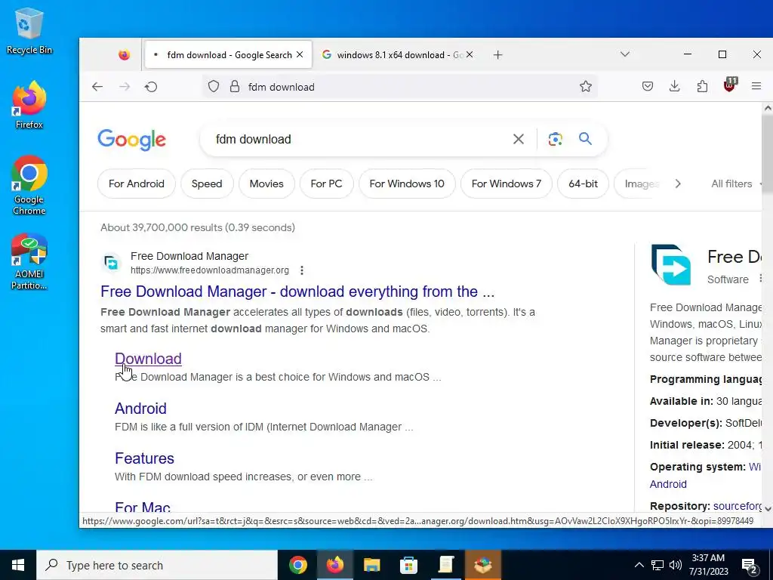Bookmark this page with star icon

pyautogui.click(x=585, y=87)
